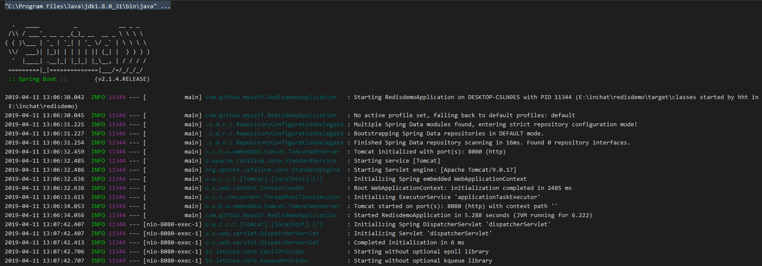Screen dimensions: 762x266
Task: Click 'Bootstrapping Spring Data repositories in DEFAULT mode'
Action: [x=449, y=134]
